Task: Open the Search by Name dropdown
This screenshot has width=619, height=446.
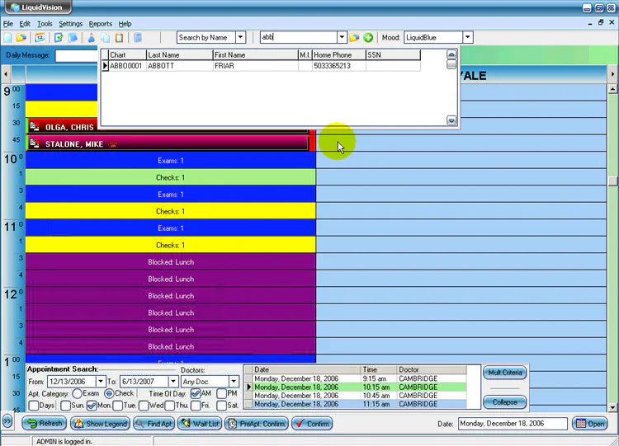Action: (x=240, y=37)
